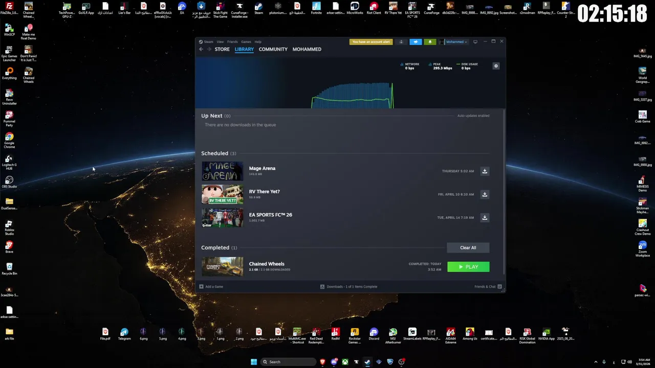Open WinSCP desktop icon

tap(9, 31)
